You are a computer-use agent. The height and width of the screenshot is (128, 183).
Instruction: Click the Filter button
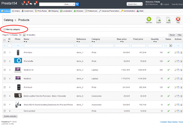(x=180, y=35)
